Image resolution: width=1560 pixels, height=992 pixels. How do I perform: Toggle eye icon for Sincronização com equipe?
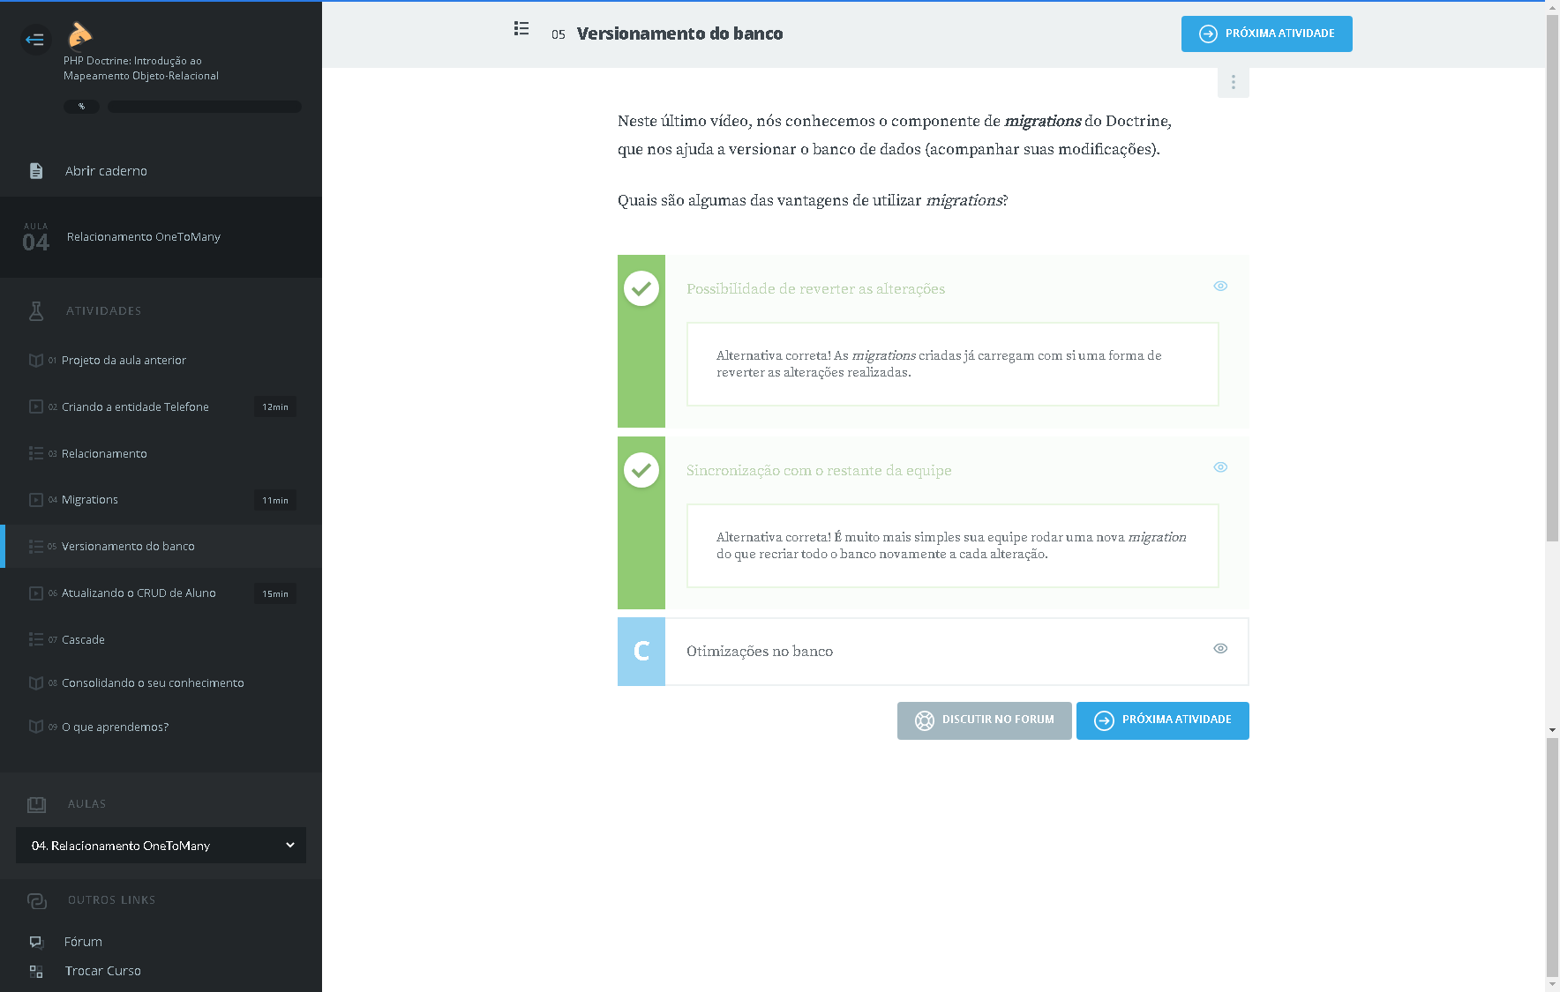pyautogui.click(x=1220, y=467)
